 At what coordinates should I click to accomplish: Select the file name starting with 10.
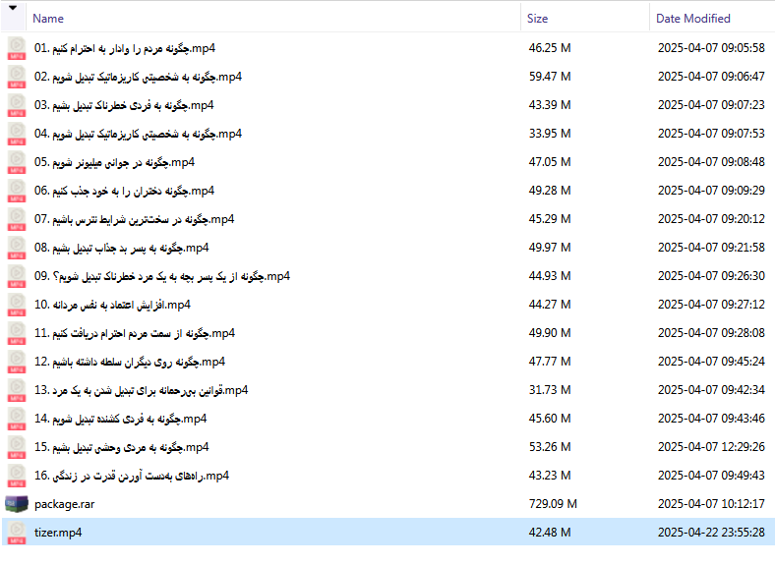click(112, 305)
